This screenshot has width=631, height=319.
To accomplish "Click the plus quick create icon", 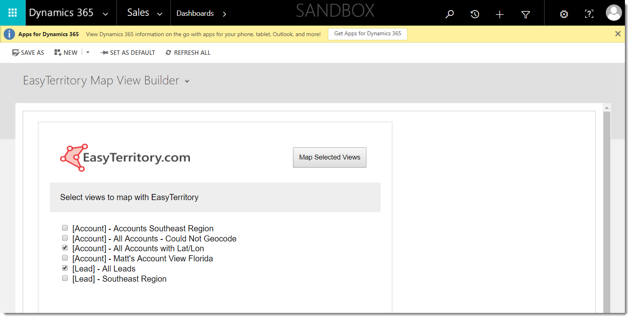I will (500, 15).
